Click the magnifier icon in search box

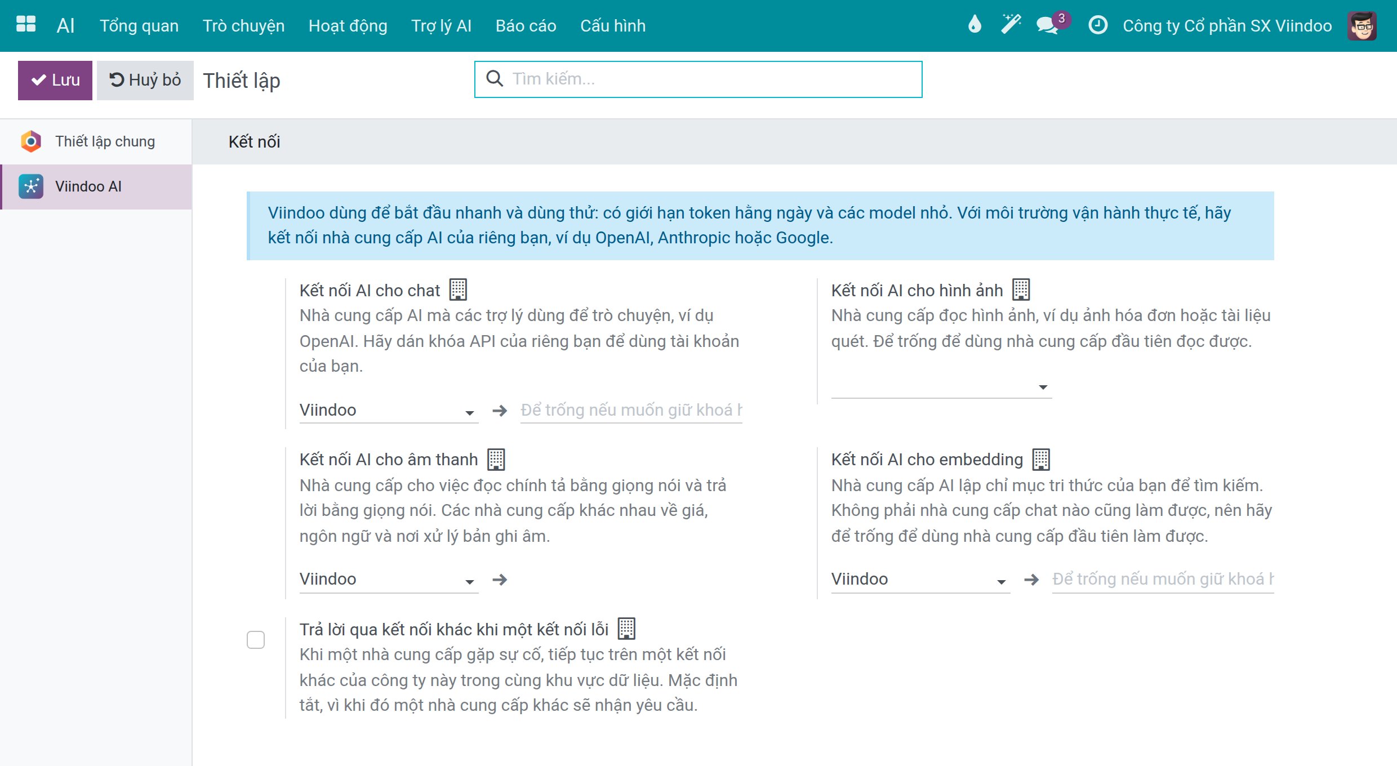494,79
